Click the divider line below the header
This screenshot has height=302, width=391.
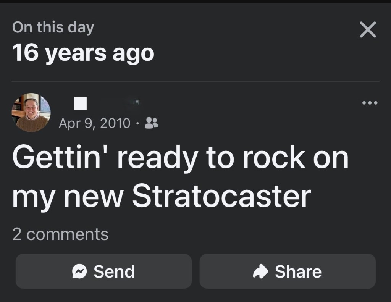click(195, 81)
